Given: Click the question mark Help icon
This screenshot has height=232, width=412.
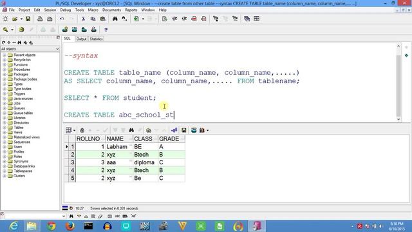Looking at the screenshot, I should point(106,30).
